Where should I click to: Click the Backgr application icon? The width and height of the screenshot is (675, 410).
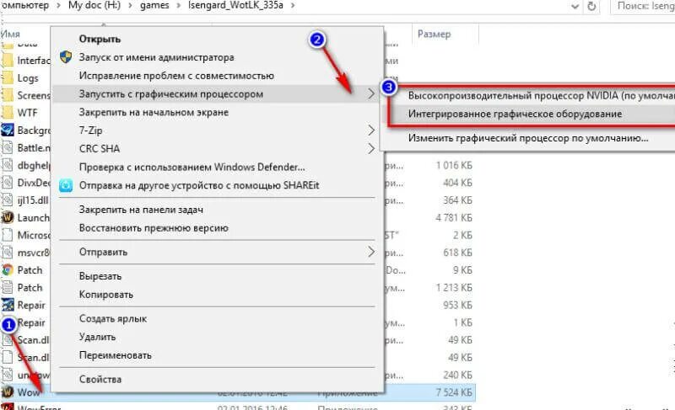coord(8,130)
